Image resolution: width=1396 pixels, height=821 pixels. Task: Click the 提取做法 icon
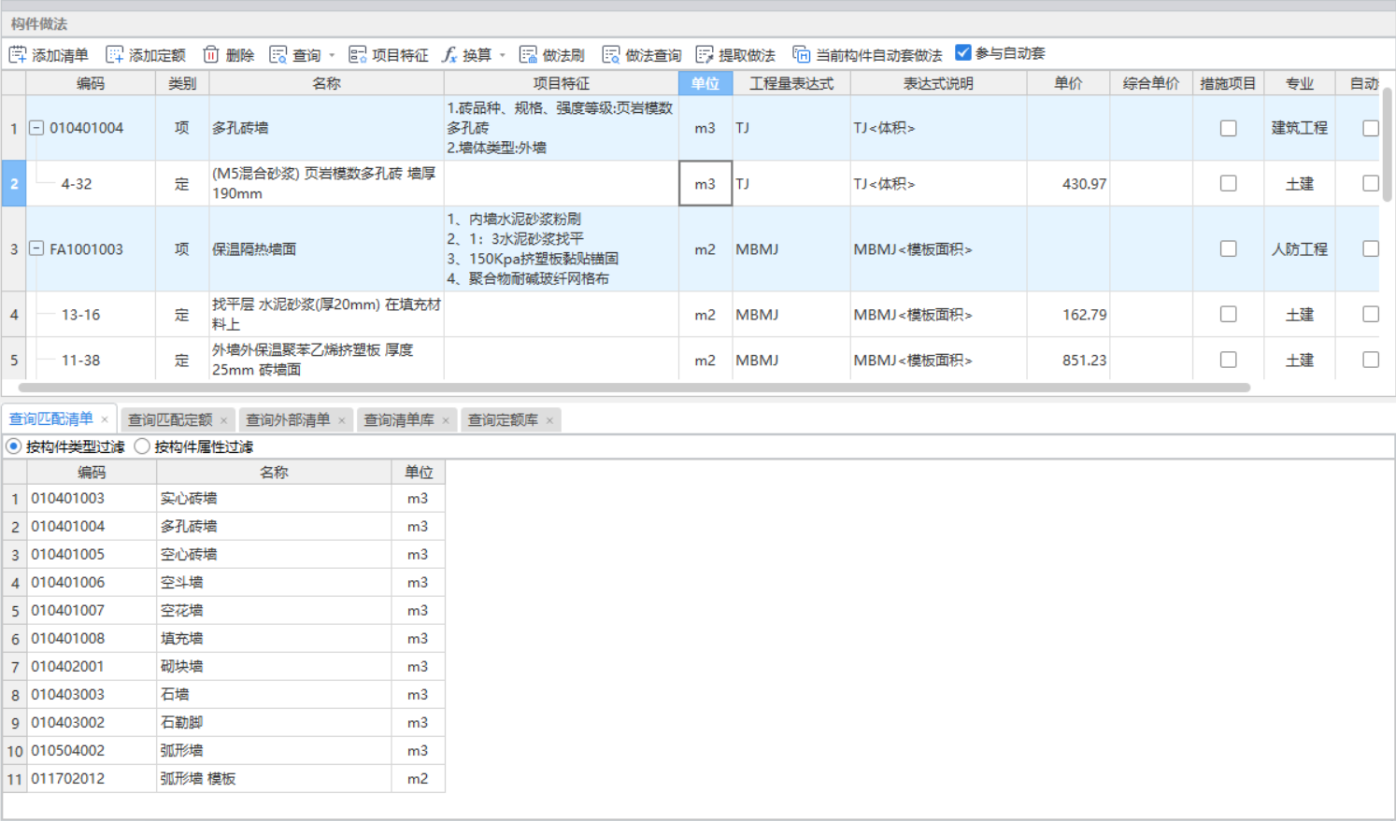705,55
